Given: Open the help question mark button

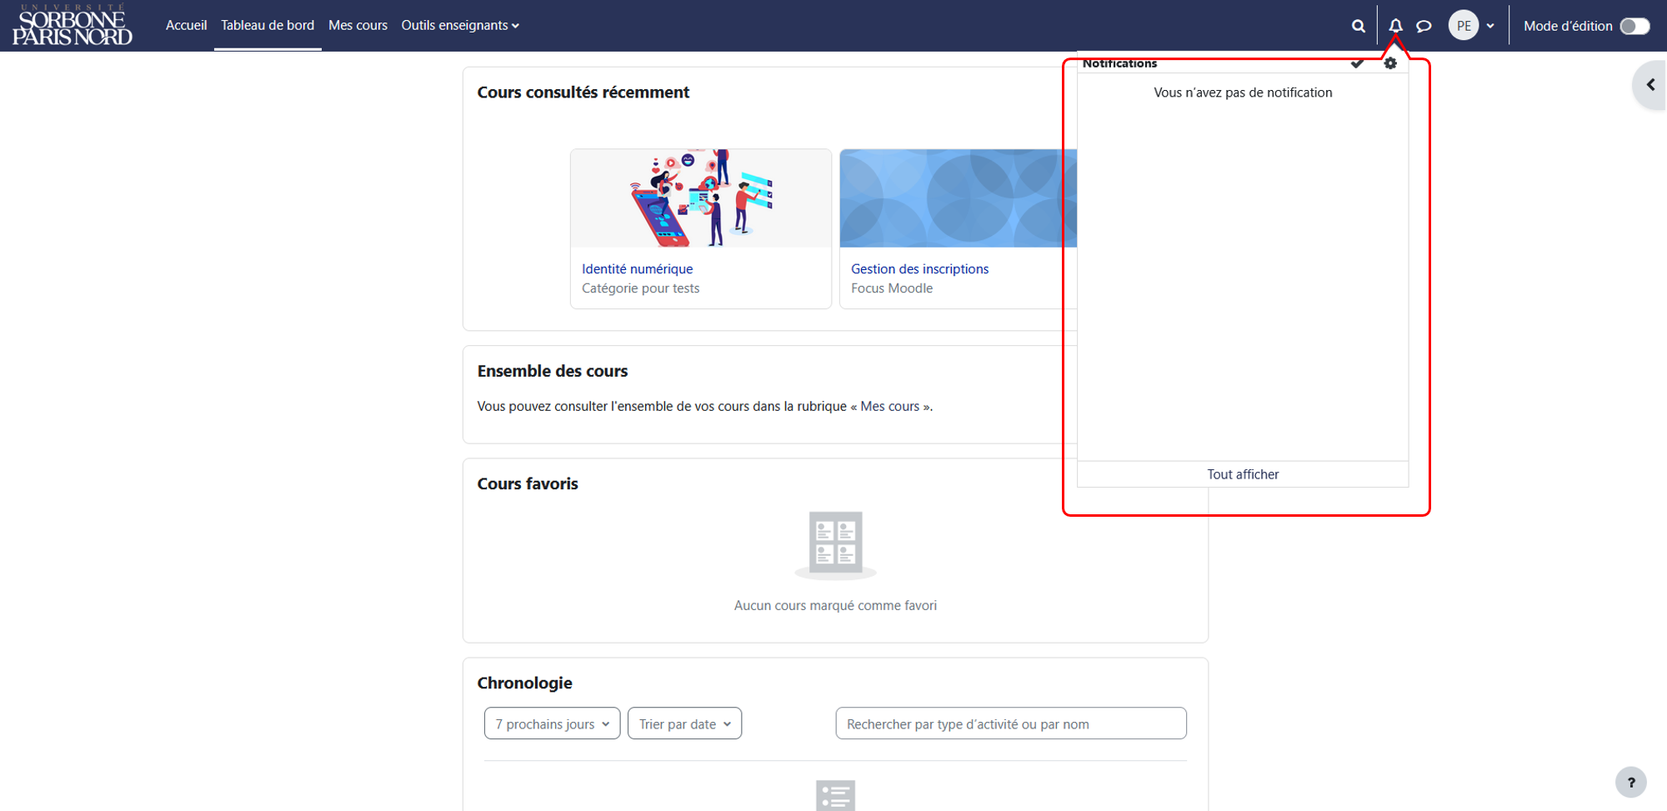Looking at the screenshot, I should coord(1631,782).
